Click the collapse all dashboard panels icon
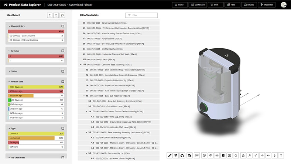The width and height of the screenshot is (291, 164). [x=50, y=15]
